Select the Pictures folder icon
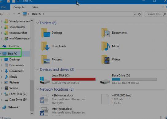Viewport: 167px width, 119px height. [x=45, y=59]
